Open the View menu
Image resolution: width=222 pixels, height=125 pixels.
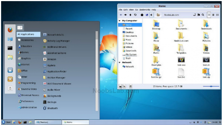(x=131, y=10)
